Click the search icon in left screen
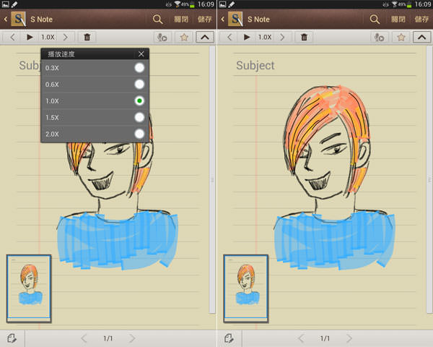 (157, 20)
